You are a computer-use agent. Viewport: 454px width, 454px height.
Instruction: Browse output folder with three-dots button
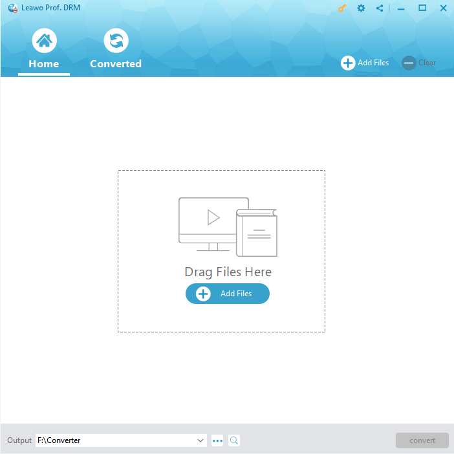217,440
